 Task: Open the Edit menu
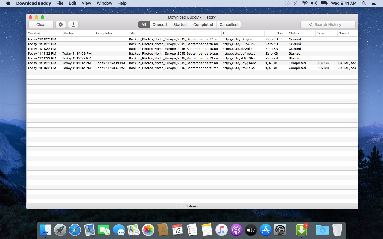point(72,3)
